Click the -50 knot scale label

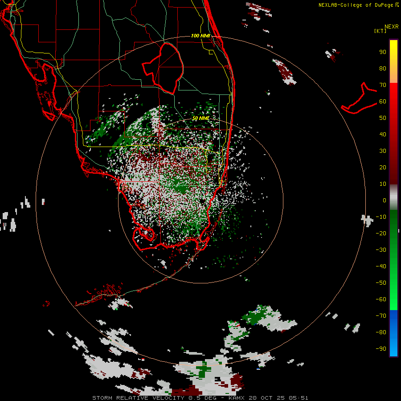[381, 282]
